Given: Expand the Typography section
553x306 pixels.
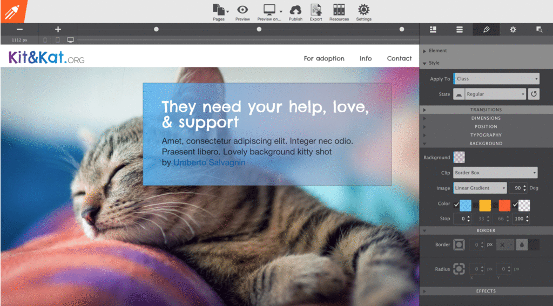Looking at the screenshot, I should [485, 135].
